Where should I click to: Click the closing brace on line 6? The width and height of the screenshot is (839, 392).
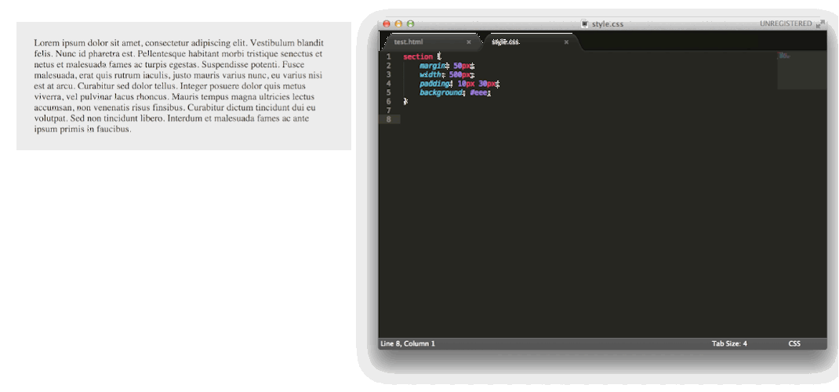pyautogui.click(x=405, y=102)
